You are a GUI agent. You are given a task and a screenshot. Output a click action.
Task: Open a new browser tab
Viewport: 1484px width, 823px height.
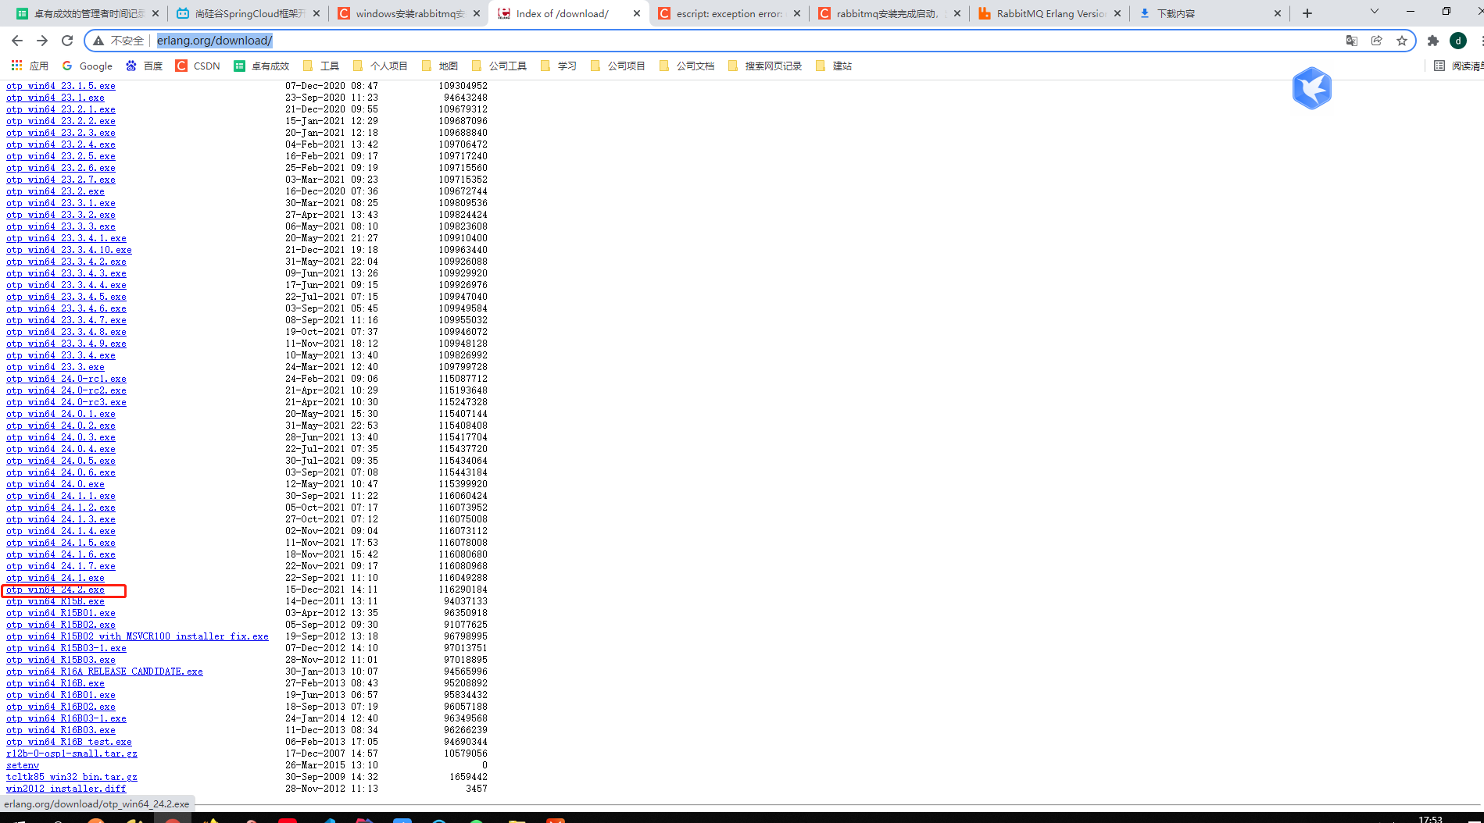coord(1307,13)
